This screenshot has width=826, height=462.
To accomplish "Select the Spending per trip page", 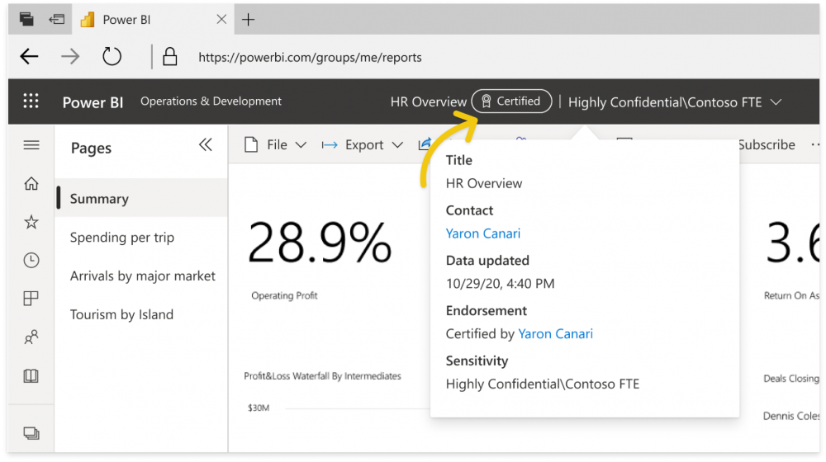I will 122,238.
